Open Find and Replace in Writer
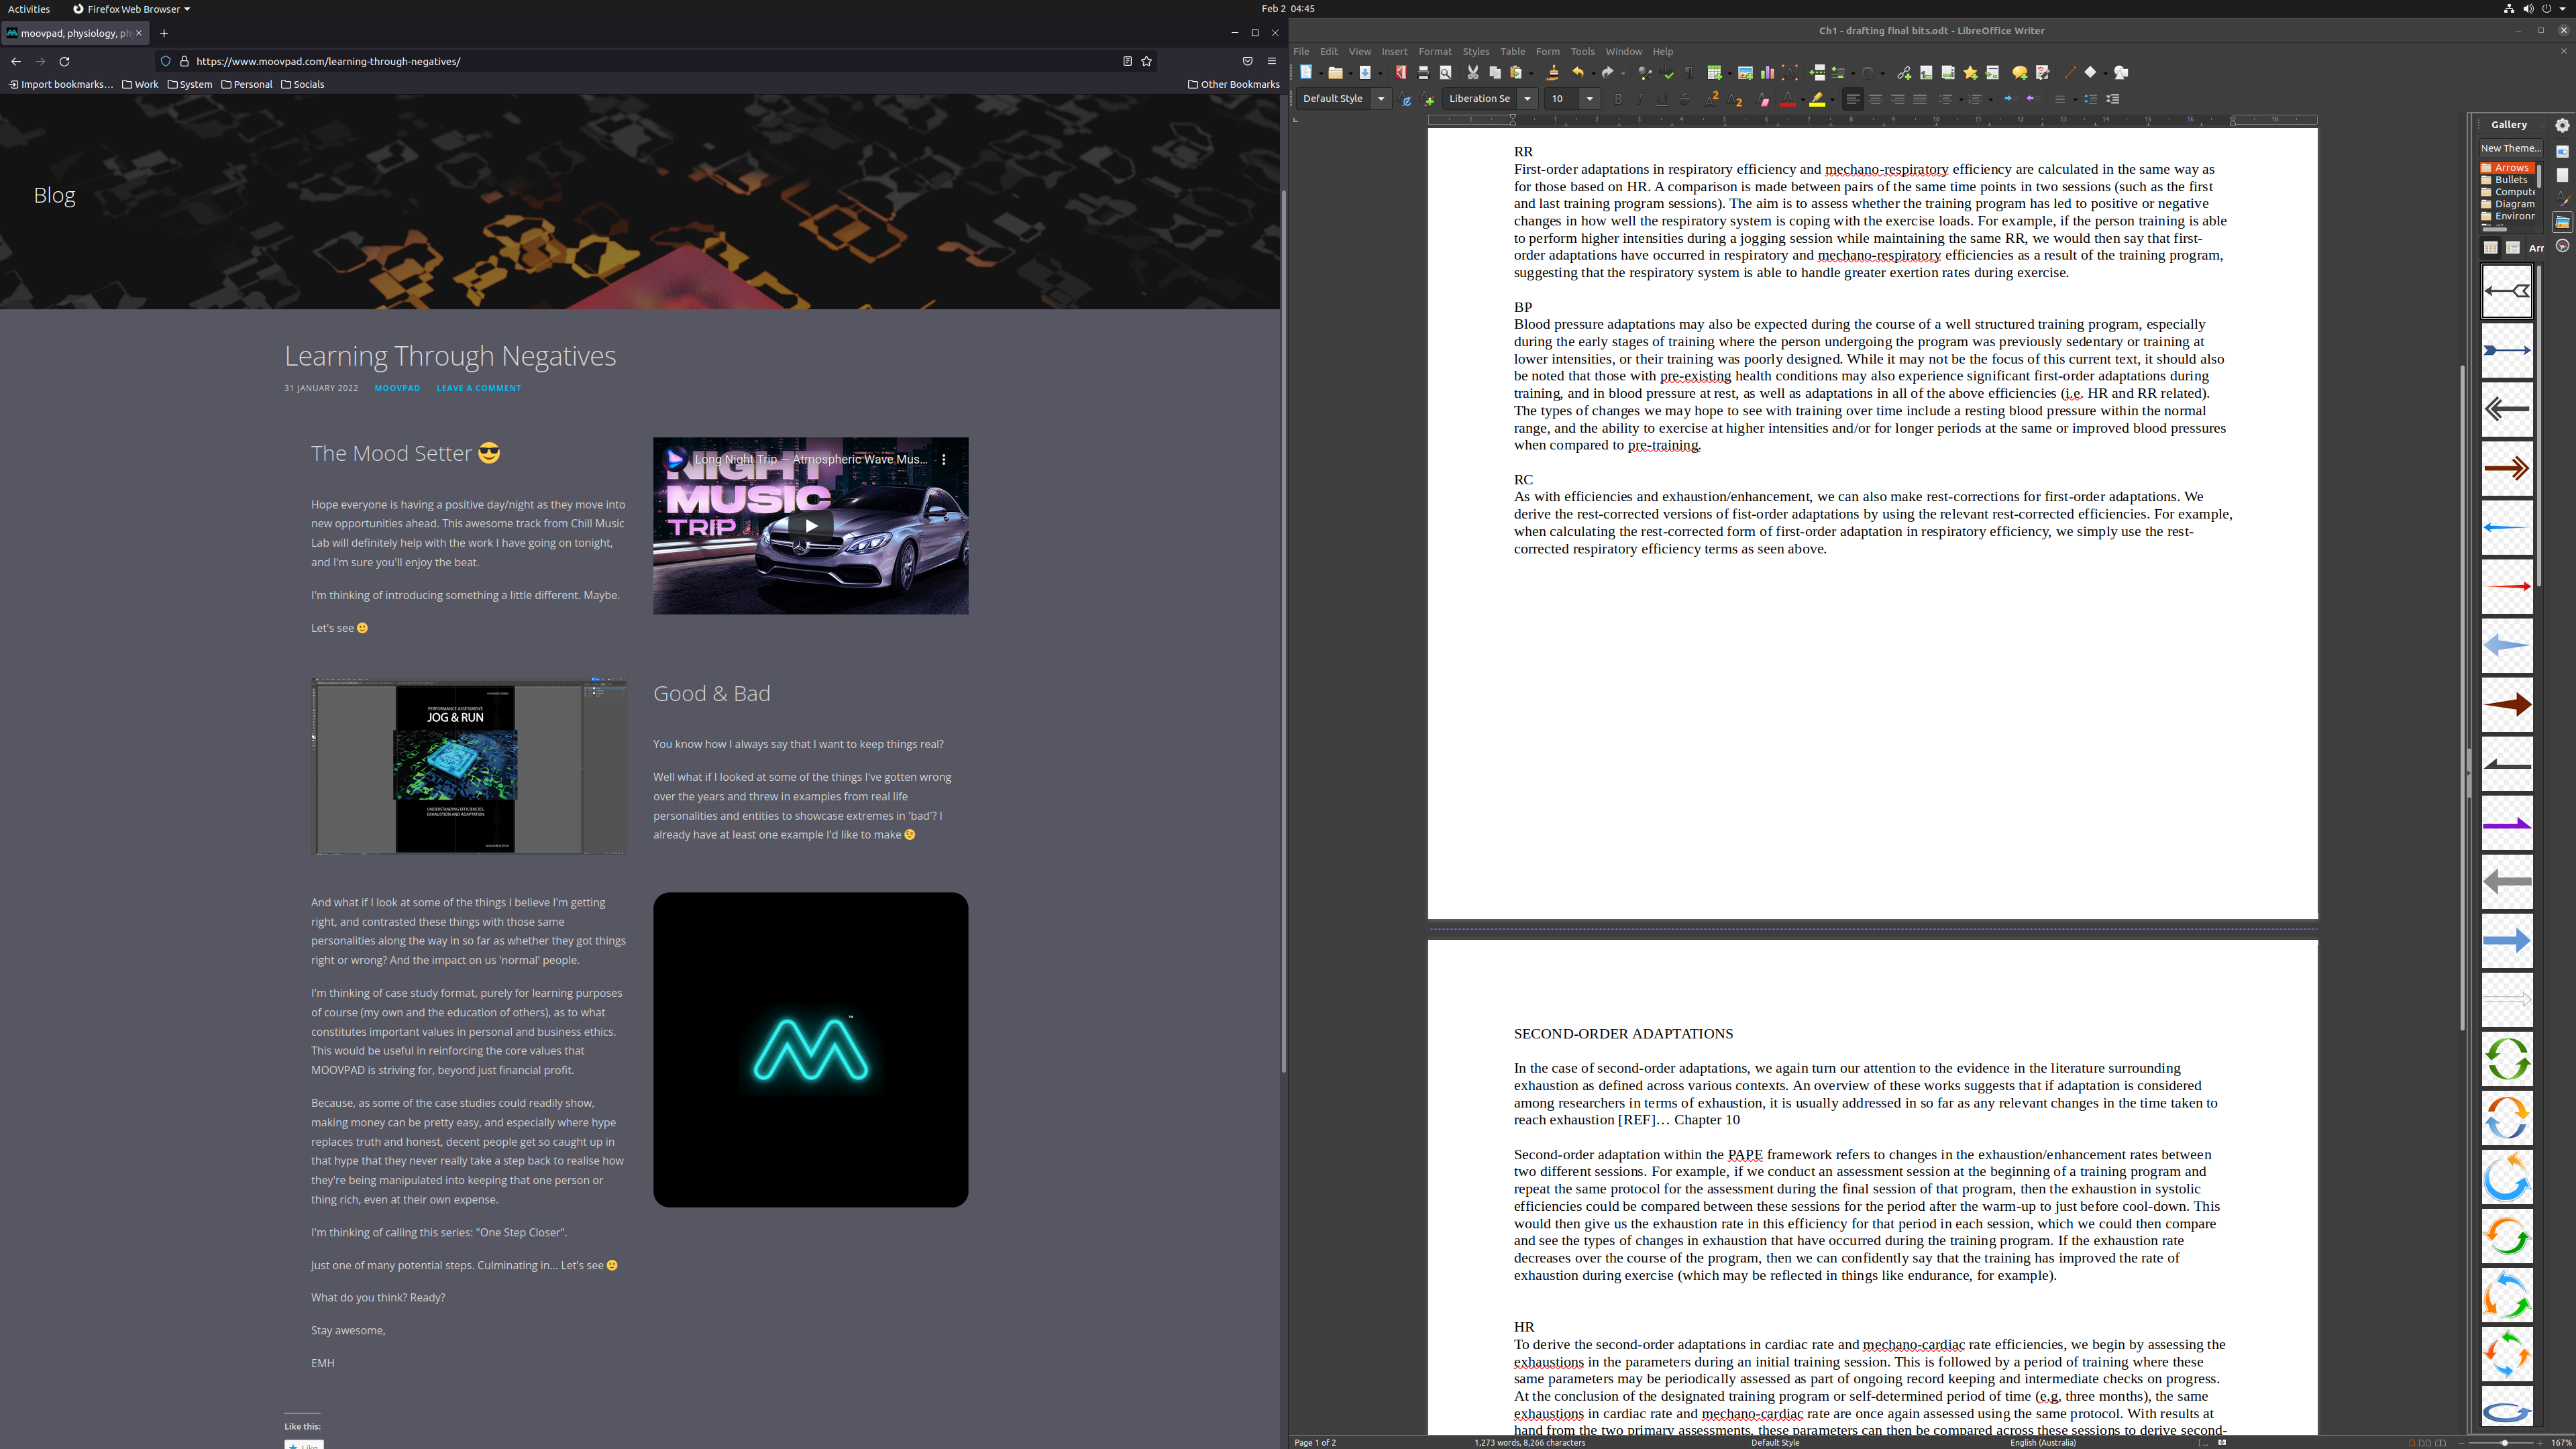The image size is (2576, 1449). click(x=1645, y=73)
